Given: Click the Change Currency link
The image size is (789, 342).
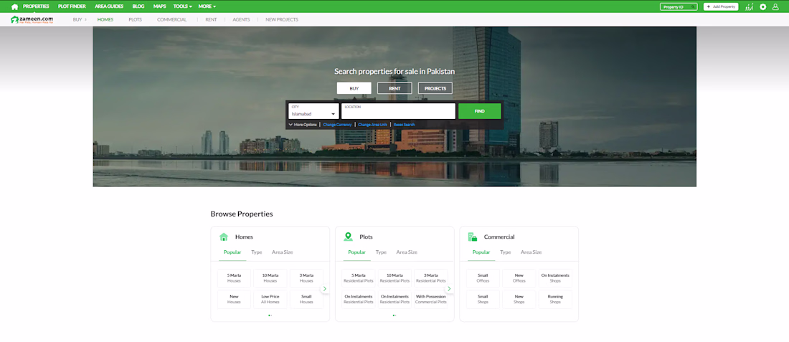Looking at the screenshot, I should tap(337, 124).
